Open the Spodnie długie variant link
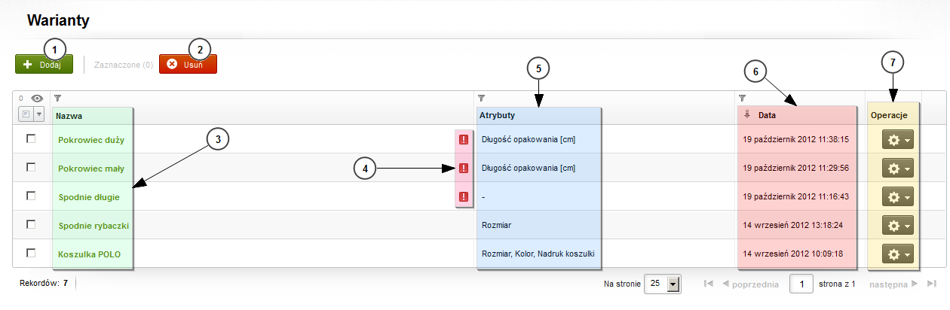Viewport: 950px width, 310px height. (x=88, y=197)
